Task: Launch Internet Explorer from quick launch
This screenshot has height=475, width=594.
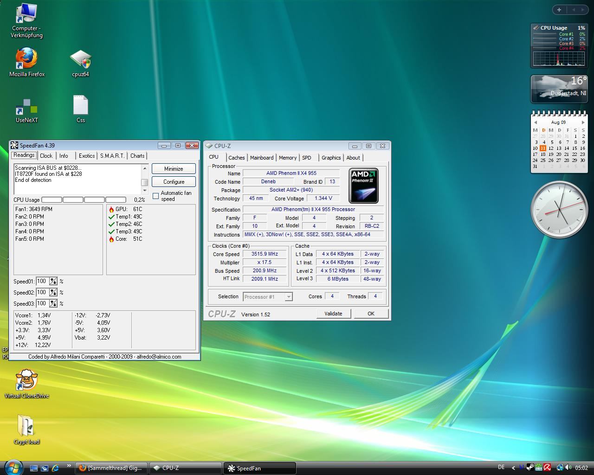Action: click(x=55, y=468)
